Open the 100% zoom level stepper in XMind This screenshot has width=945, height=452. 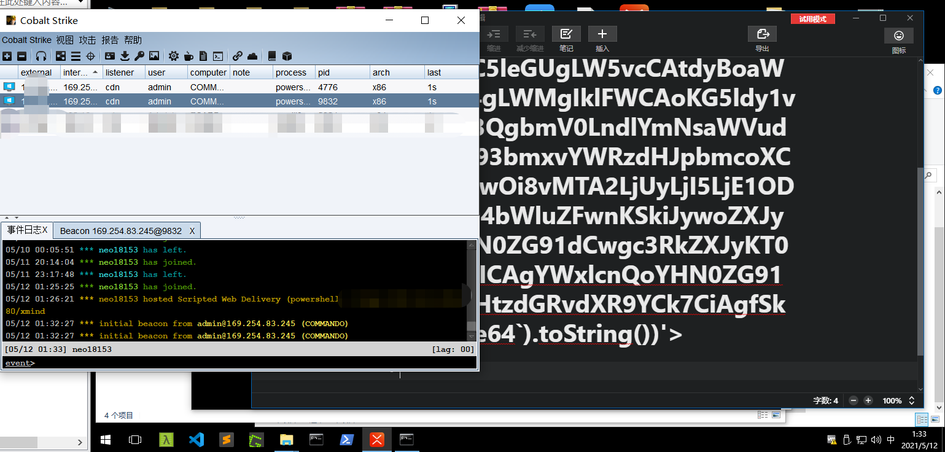[911, 400]
